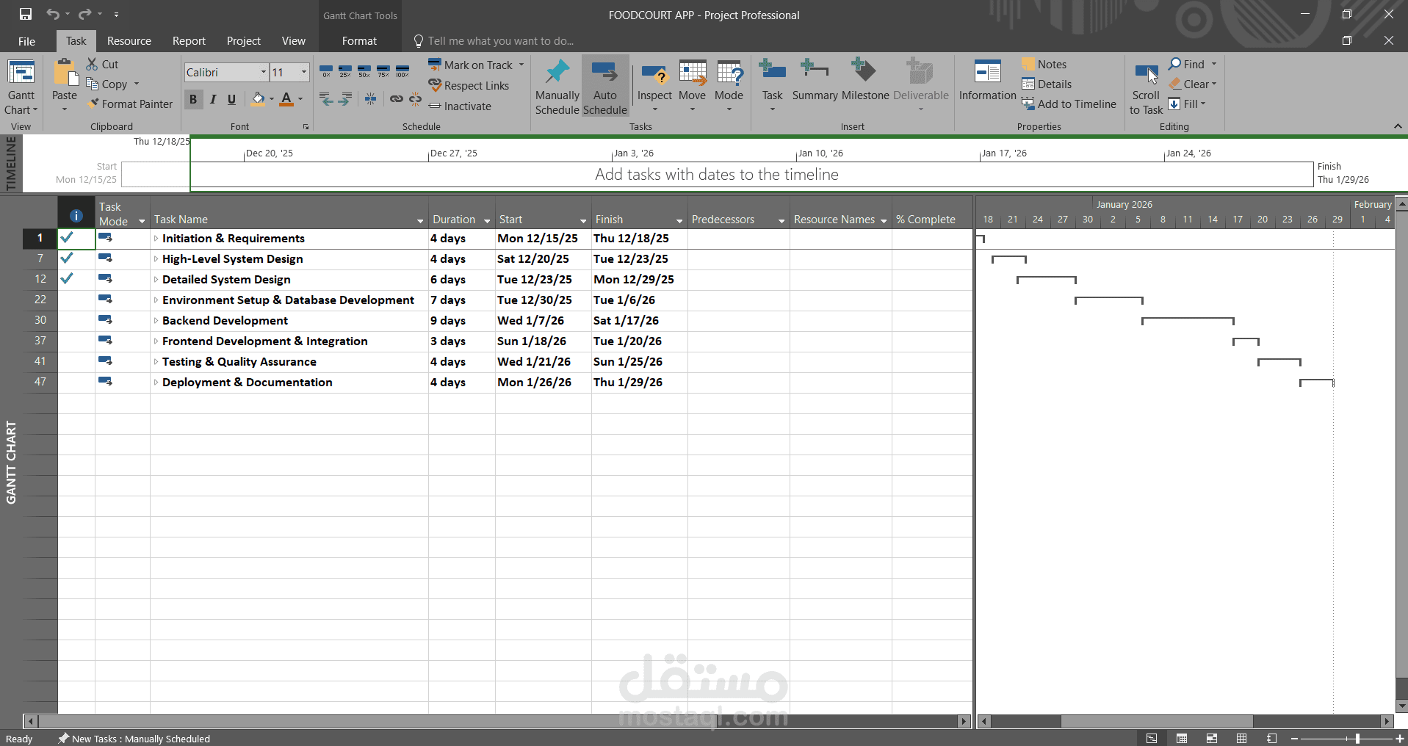
Task: Click the Save icon in title bar
Action: coord(26,14)
